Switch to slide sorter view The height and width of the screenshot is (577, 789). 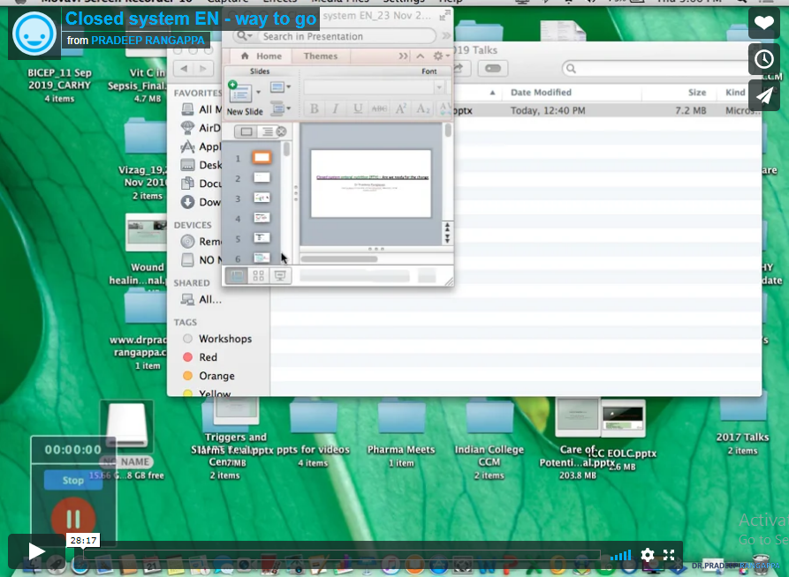tap(259, 275)
